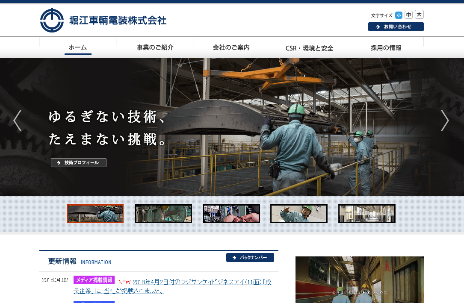Select the fifth thumbnail of factory interior
Image resolution: width=464 pixels, height=303 pixels.
pyautogui.click(x=366, y=214)
